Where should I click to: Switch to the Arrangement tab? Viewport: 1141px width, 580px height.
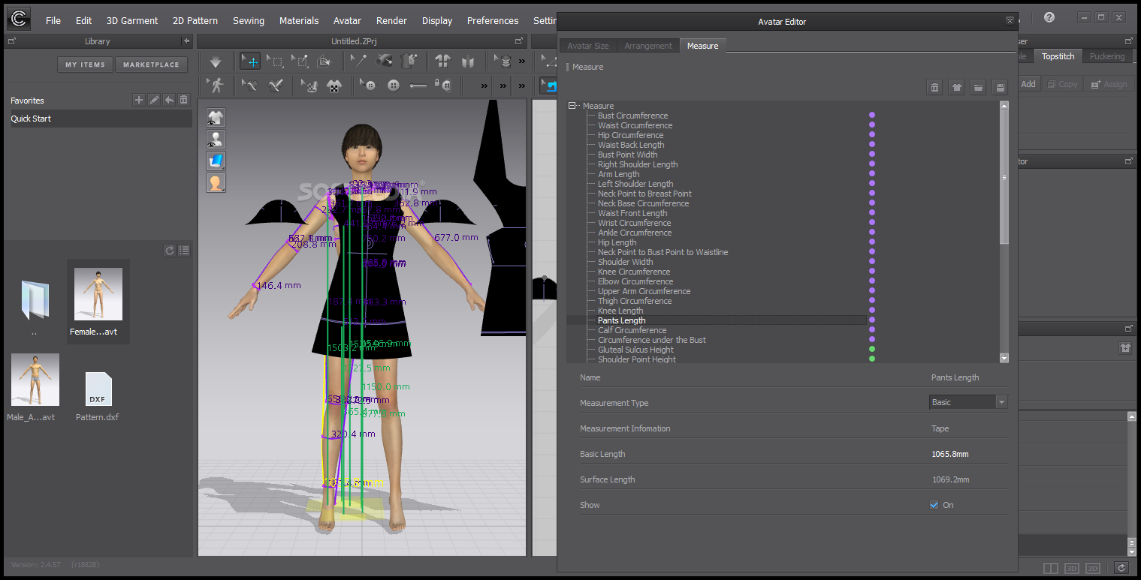pos(648,46)
